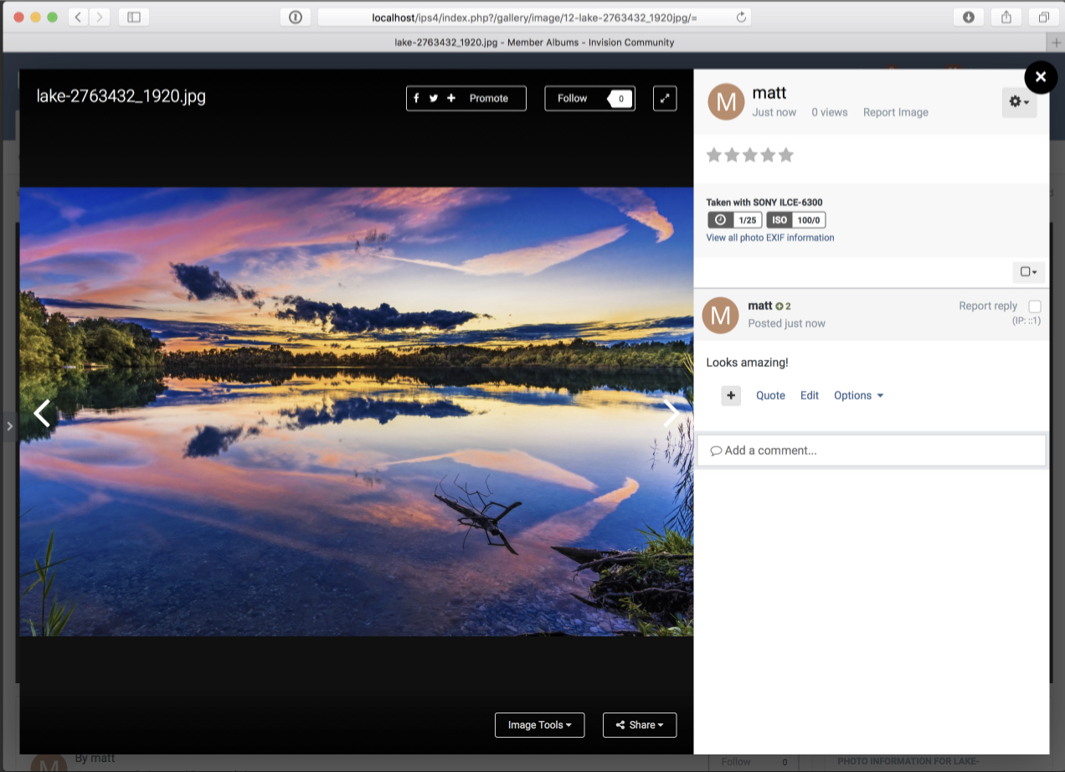This screenshot has height=772, width=1065.
Task: Close the lightbox with the X button
Action: coord(1040,77)
